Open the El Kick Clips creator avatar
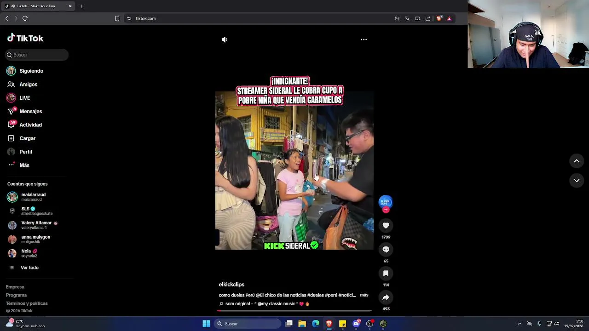Image resolution: width=589 pixels, height=331 pixels. [386, 202]
